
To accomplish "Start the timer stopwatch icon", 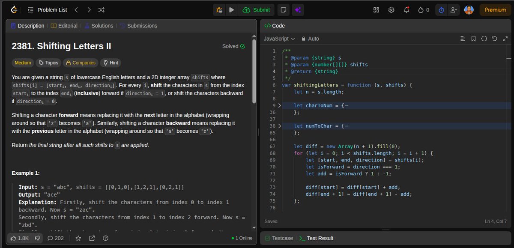I will click(441, 10).
